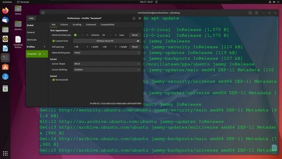Click the Profile ID text
The image size is (282, 159).
click(115, 103)
